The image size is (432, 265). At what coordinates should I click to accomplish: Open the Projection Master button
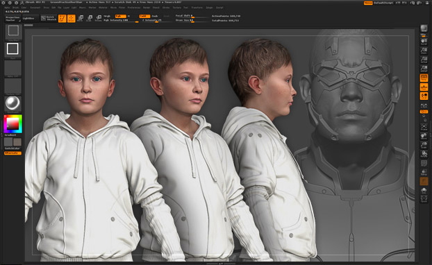click(13, 19)
